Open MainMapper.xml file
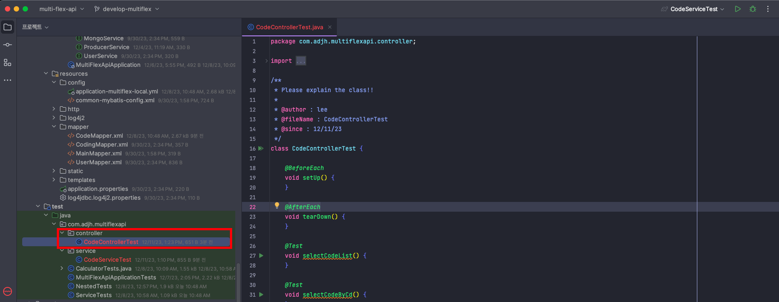The width and height of the screenshot is (779, 302). click(x=99, y=153)
